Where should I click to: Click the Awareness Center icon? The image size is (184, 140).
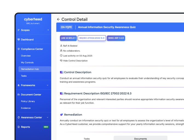19,118
